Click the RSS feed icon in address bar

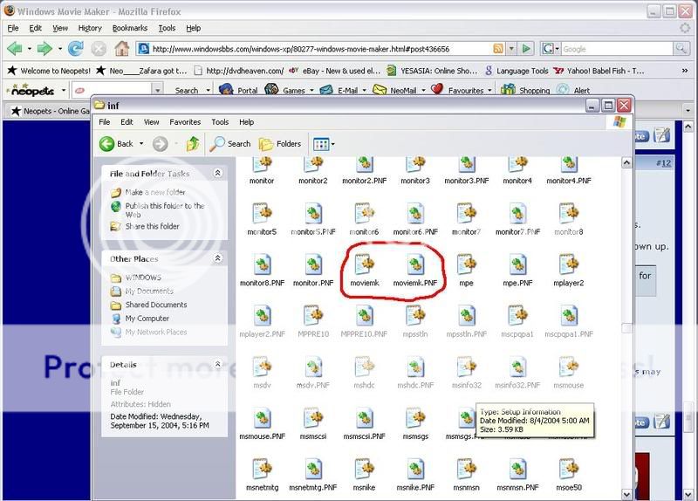(498, 49)
